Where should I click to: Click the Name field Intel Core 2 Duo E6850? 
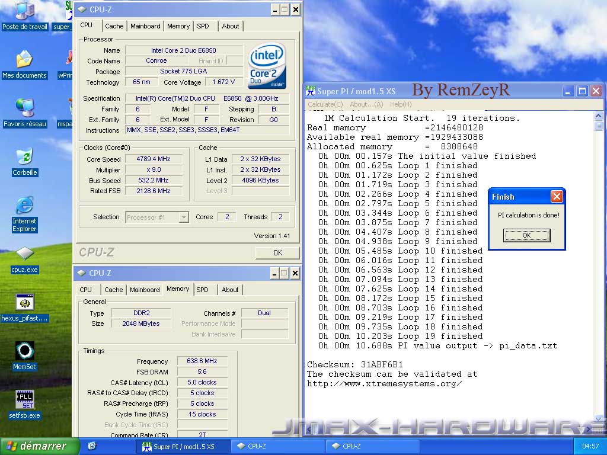184,50
